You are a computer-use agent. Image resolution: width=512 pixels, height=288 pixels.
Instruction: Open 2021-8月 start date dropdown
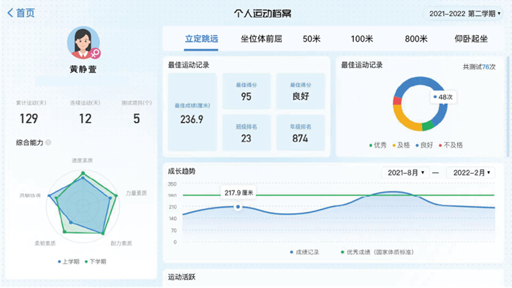[x=405, y=173]
